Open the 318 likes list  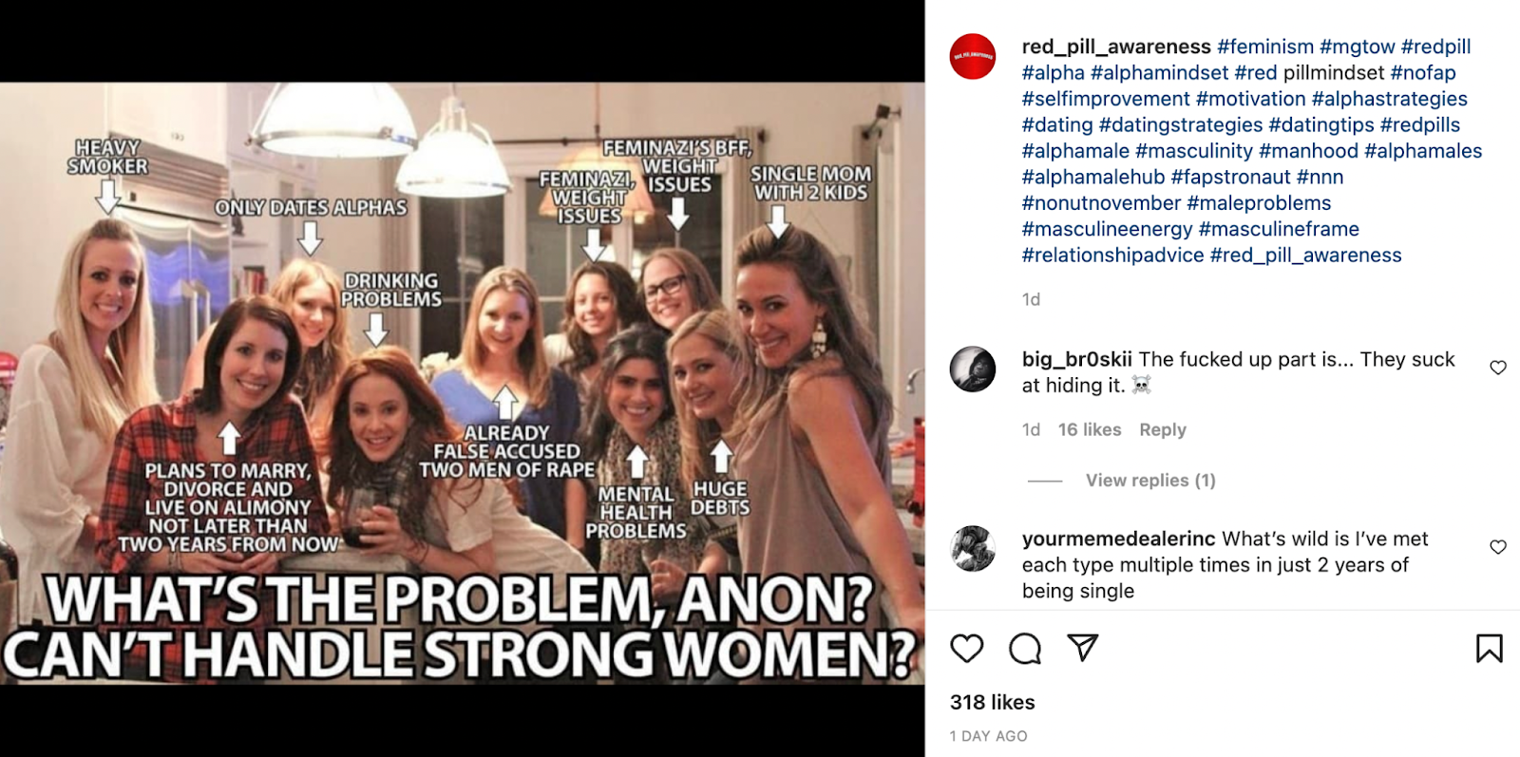(993, 702)
